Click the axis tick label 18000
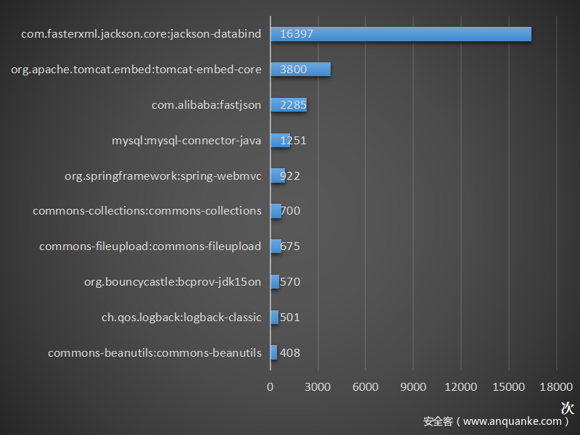Image resolution: width=580 pixels, height=435 pixels. tap(556, 387)
